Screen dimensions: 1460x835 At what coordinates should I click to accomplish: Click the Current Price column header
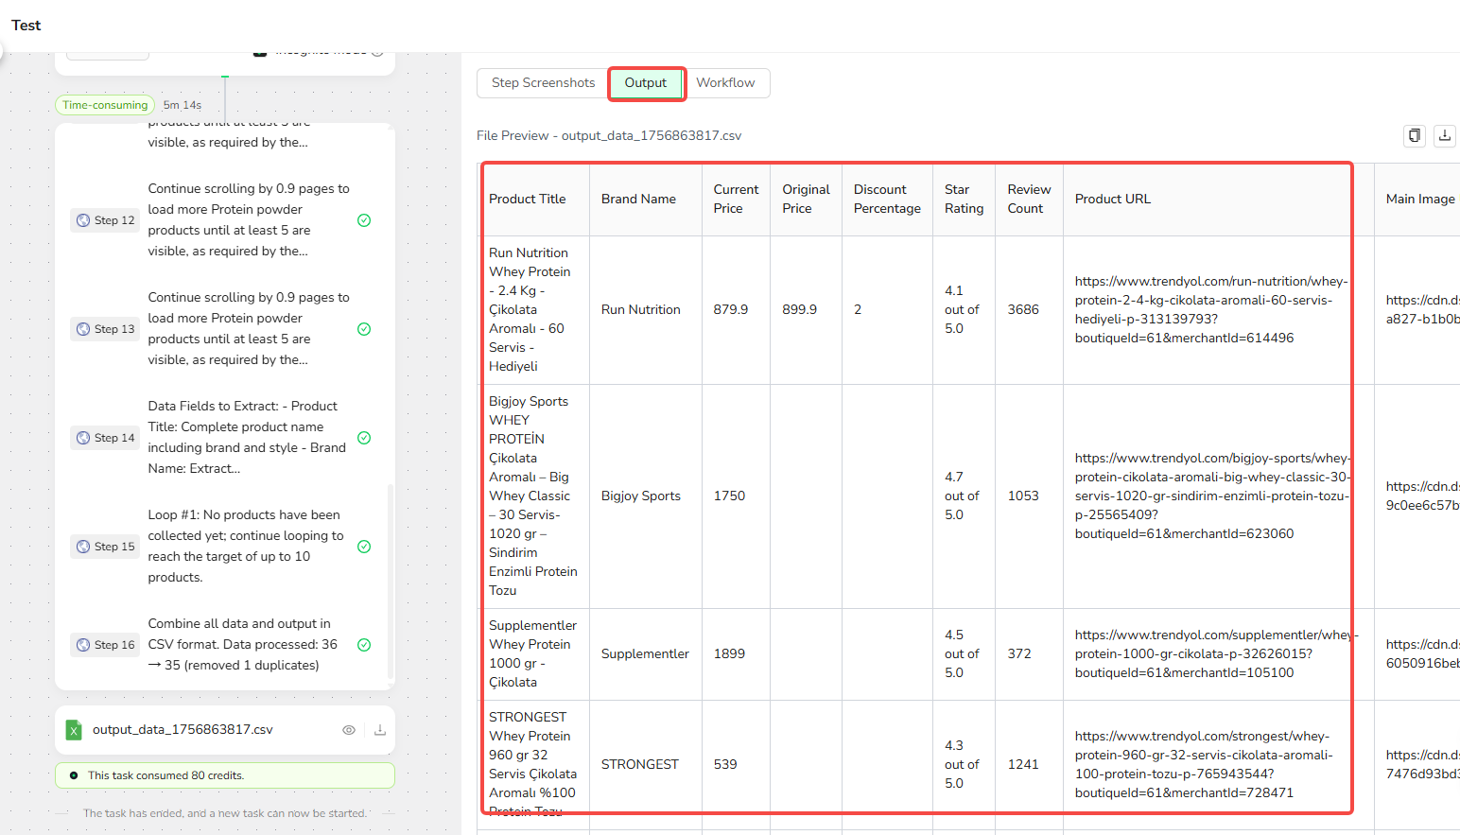click(737, 200)
